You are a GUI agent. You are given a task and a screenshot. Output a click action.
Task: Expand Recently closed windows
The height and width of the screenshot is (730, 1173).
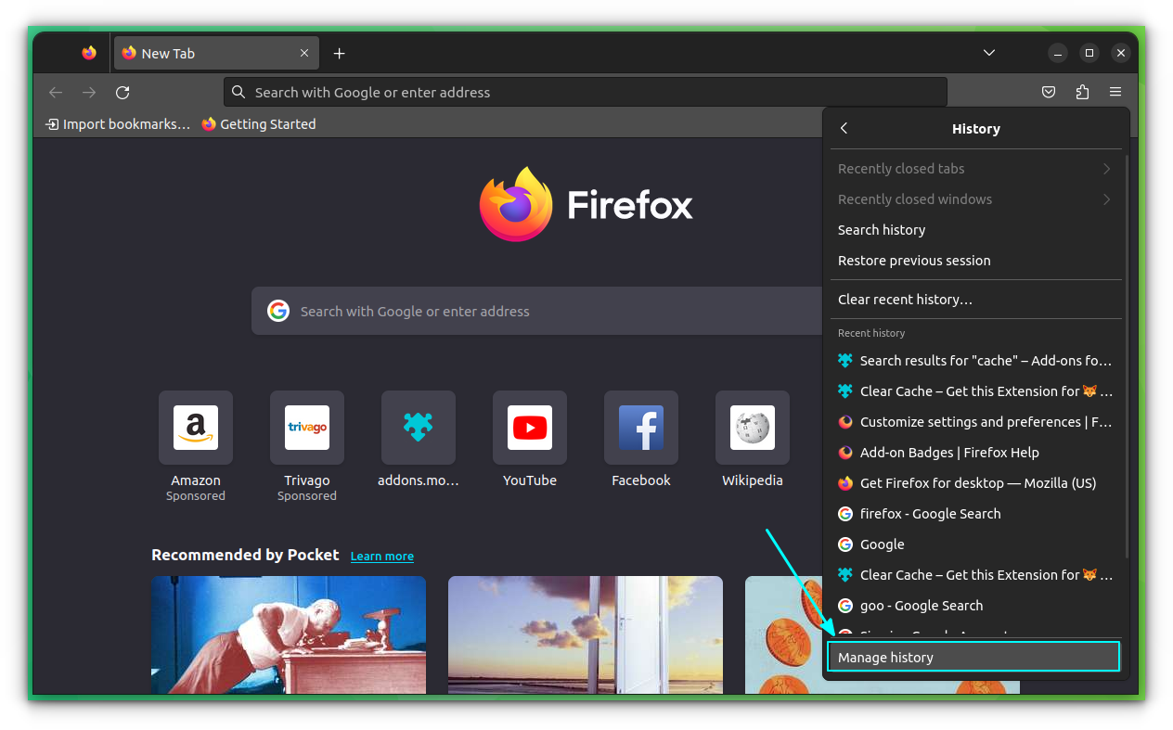tap(974, 199)
